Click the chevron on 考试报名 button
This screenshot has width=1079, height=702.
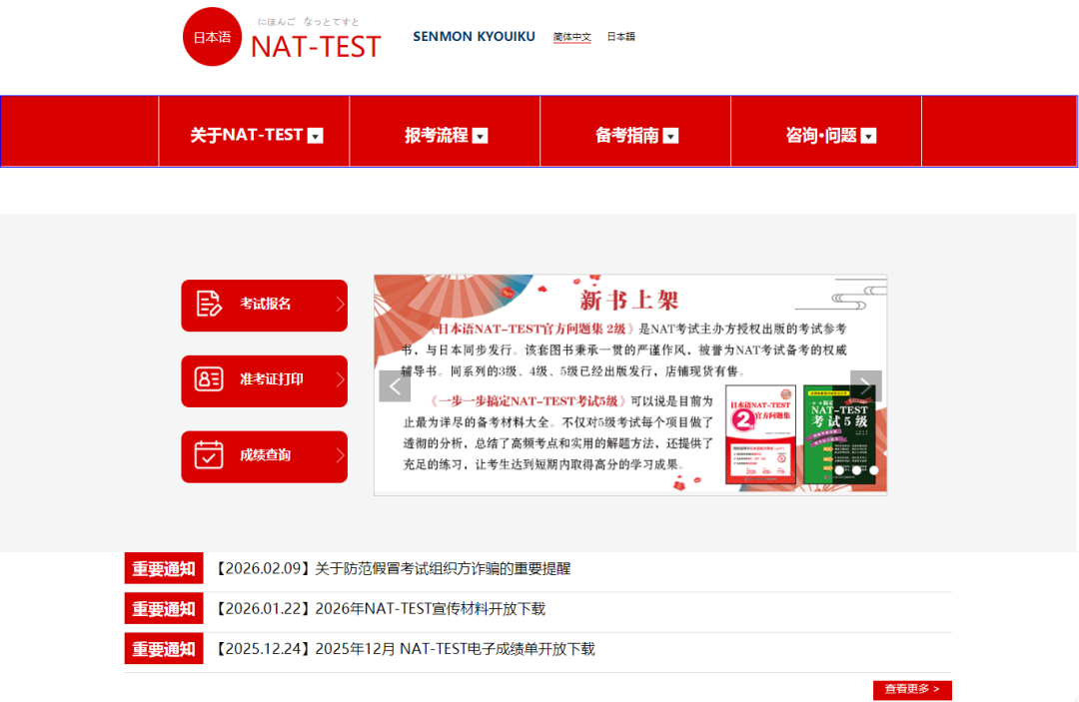tap(340, 305)
